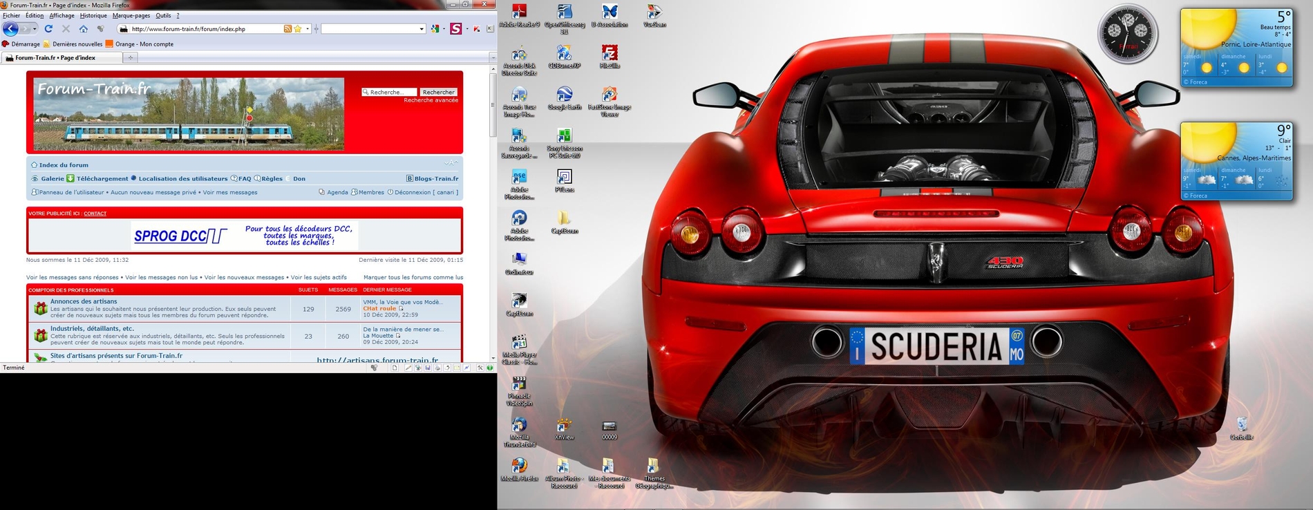Open Industriels, détaillants, etc. forum
This screenshot has width=1313, height=510.
click(92, 329)
